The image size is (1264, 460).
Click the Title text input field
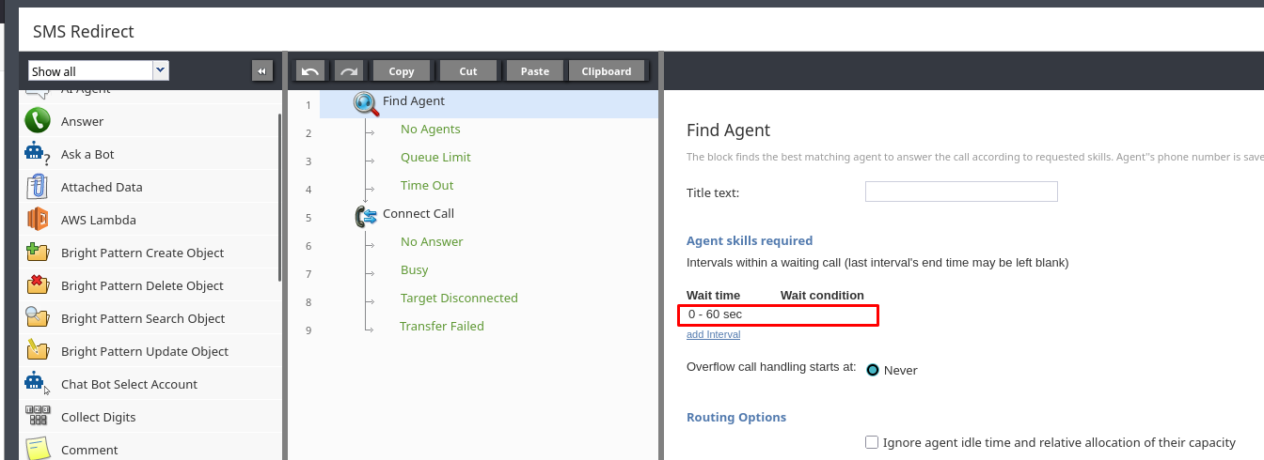(961, 192)
